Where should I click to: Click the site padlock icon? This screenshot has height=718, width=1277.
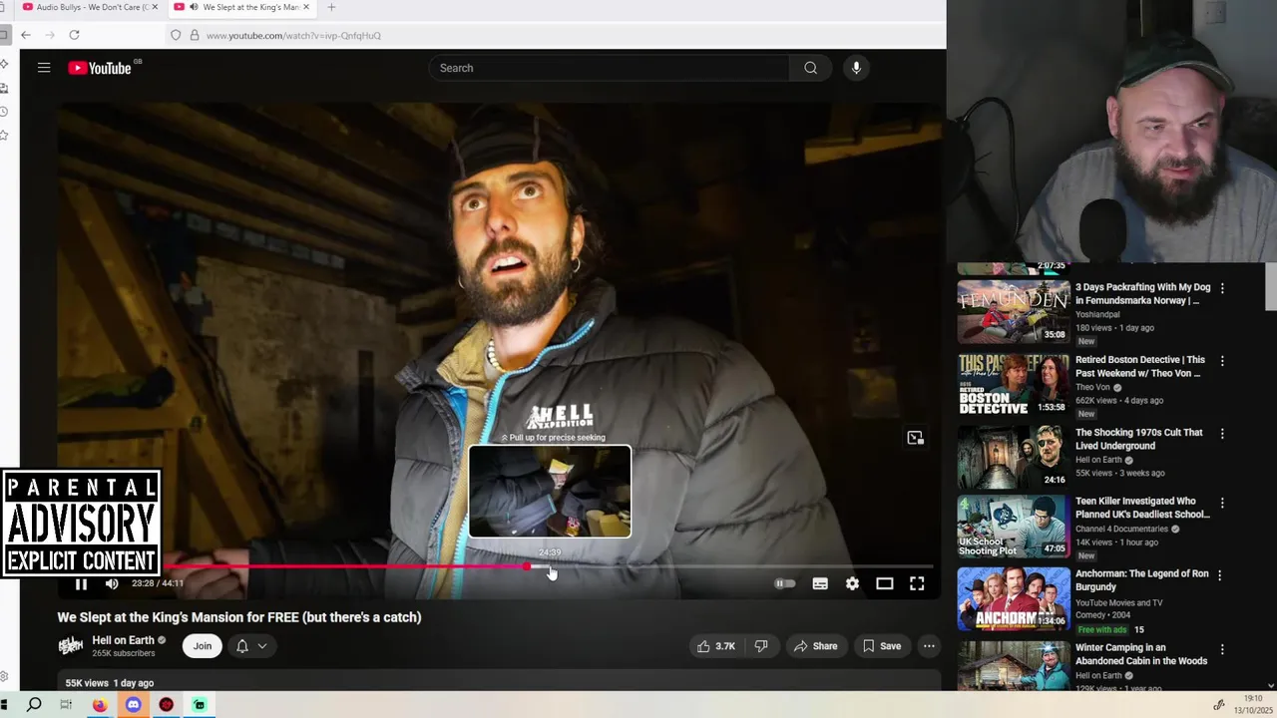point(194,35)
